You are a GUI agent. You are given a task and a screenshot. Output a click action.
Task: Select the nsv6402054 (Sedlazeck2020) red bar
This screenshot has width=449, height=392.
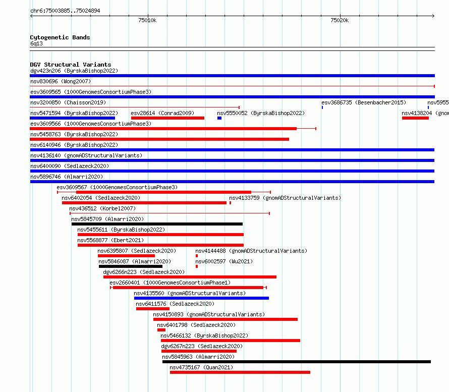coord(144,203)
